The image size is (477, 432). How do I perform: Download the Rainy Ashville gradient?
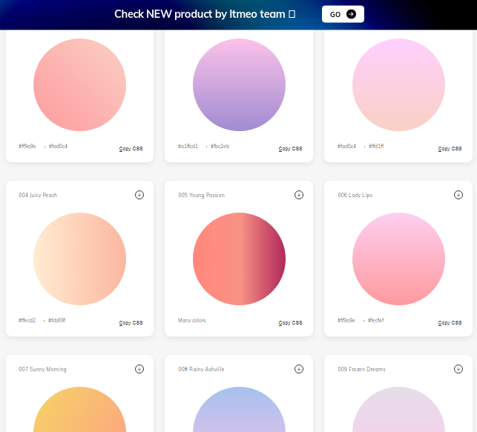click(x=298, y=369)
